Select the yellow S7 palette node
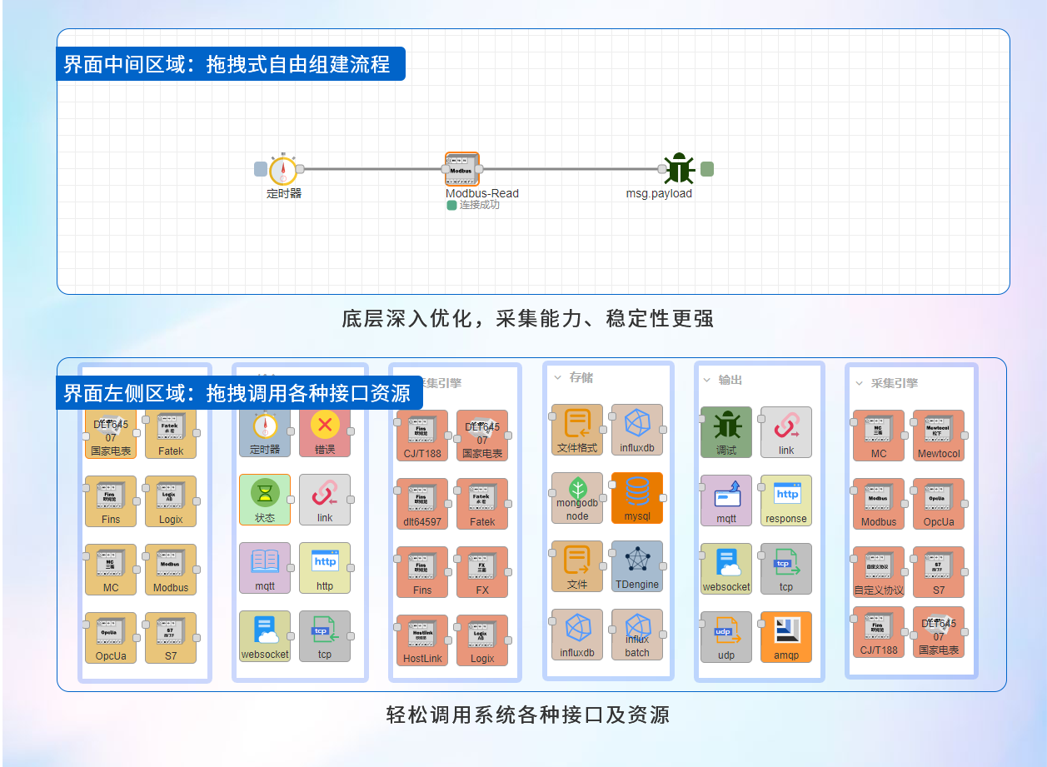Image resolution: width=1047 pixels, height=767 pixels. (171, 638)
